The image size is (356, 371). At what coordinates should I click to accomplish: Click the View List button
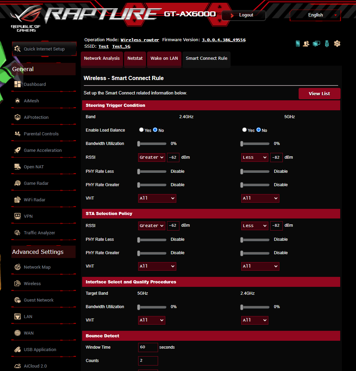(319, 94)
